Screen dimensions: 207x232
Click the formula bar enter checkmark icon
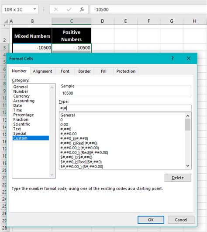69,10
